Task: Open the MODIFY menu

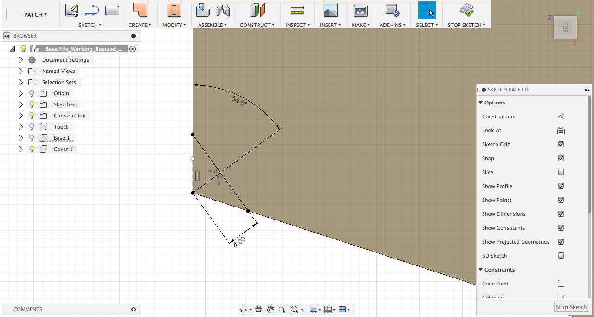Action: [x=174, y=25]
